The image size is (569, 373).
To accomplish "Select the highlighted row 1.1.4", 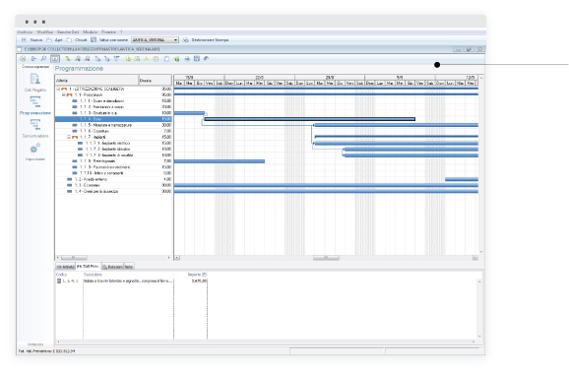I will tap(113, 119).
